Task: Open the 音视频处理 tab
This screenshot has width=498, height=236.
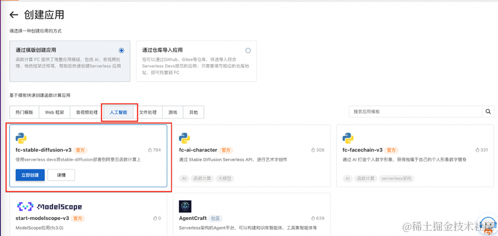Action: [x=87, y=112]
